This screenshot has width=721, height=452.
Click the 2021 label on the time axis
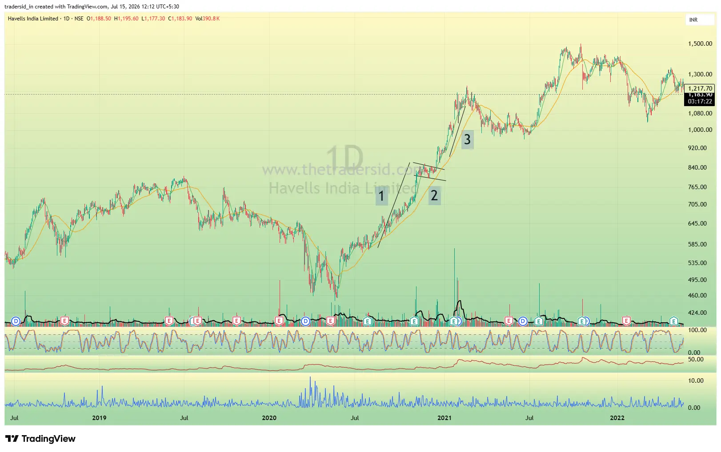(444, 418)
